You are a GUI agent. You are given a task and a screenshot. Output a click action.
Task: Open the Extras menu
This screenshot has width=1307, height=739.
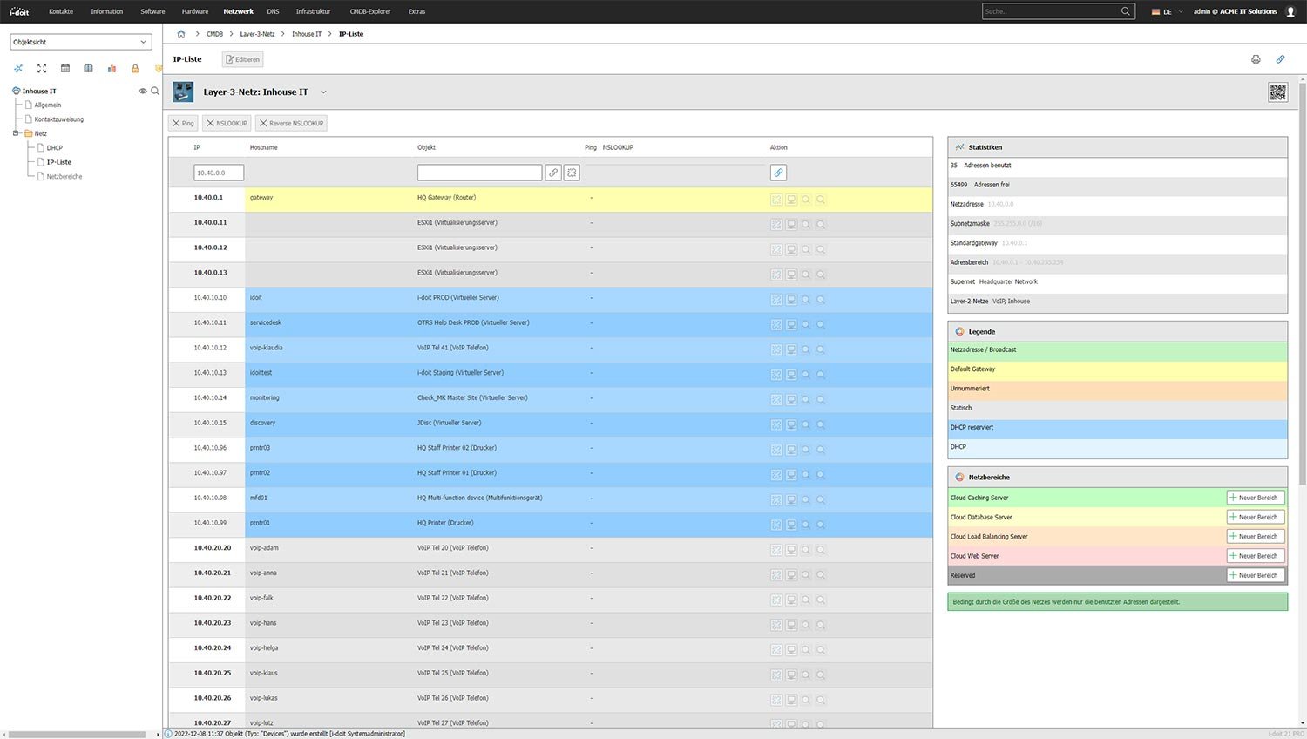(x=416, y=11)
